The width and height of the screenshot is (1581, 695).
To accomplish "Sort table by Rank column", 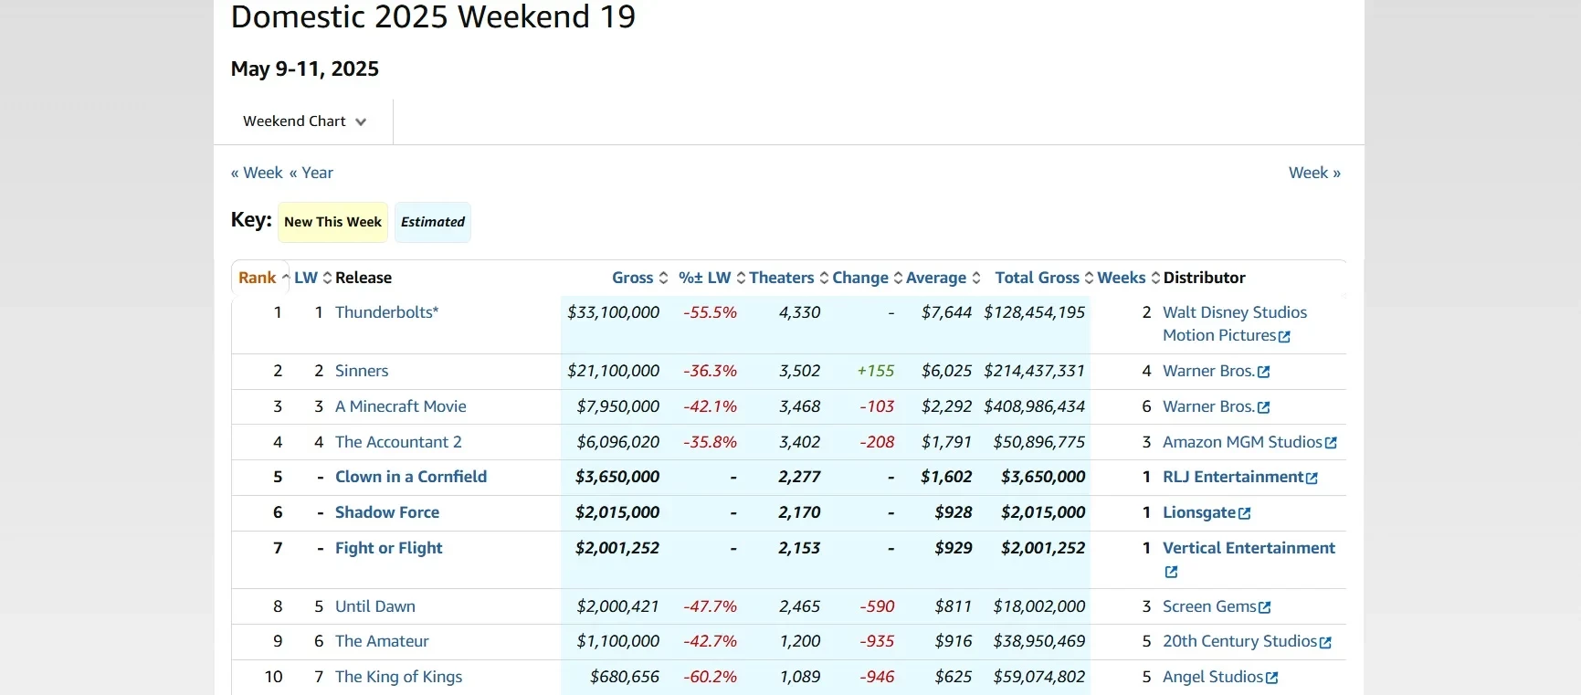I will click(x=263, y=278).
